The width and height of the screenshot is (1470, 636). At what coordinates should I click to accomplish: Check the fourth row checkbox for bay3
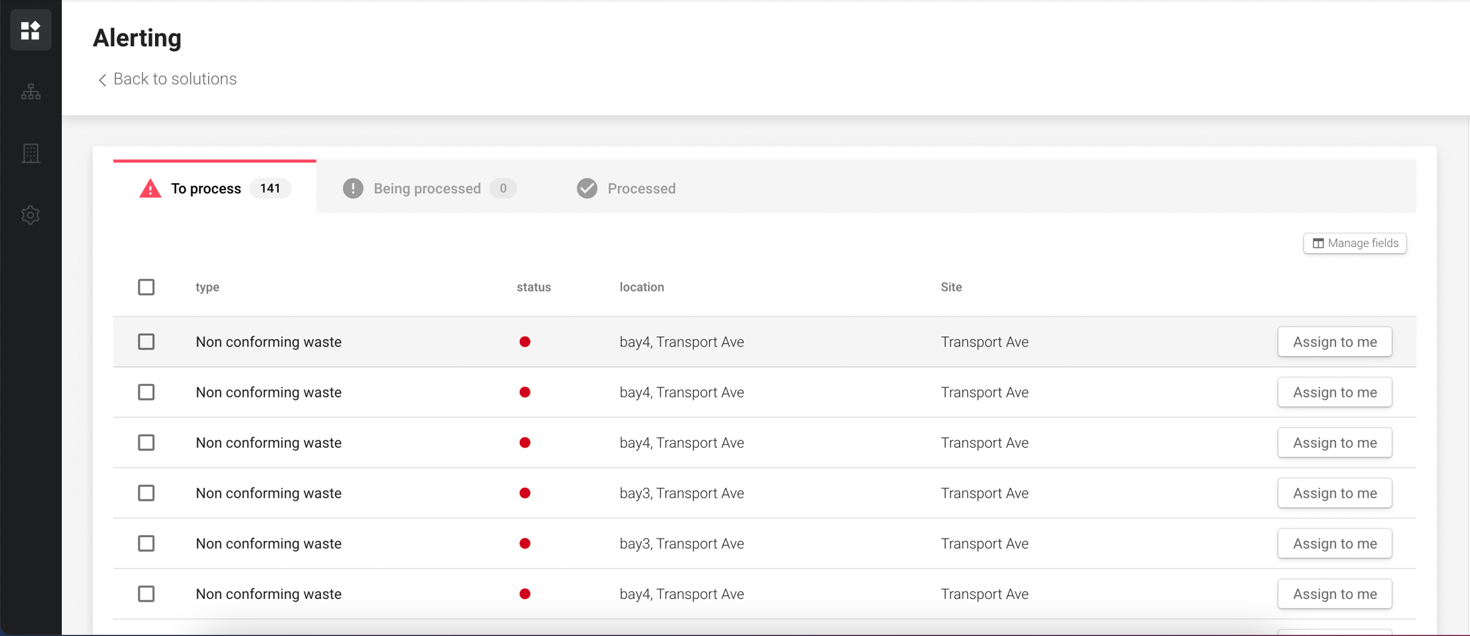point(146,493)
